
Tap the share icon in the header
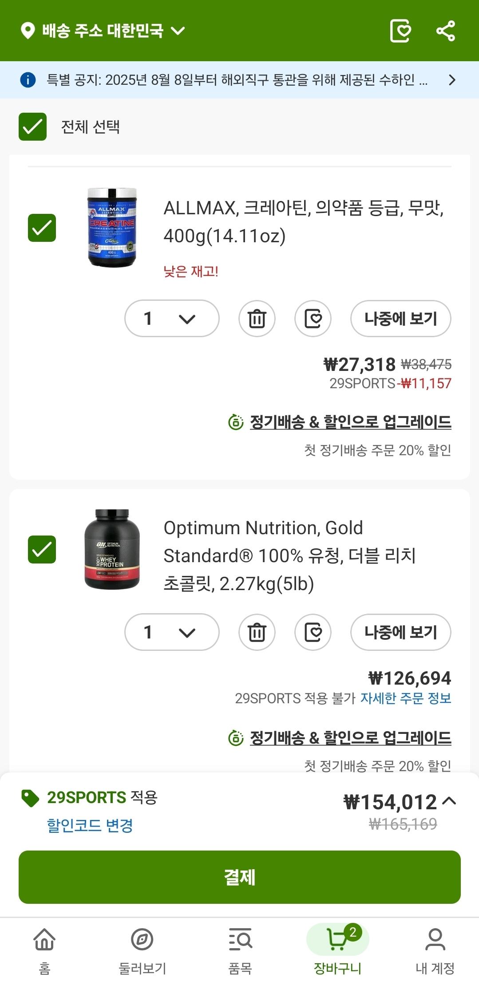click(446, 31)
